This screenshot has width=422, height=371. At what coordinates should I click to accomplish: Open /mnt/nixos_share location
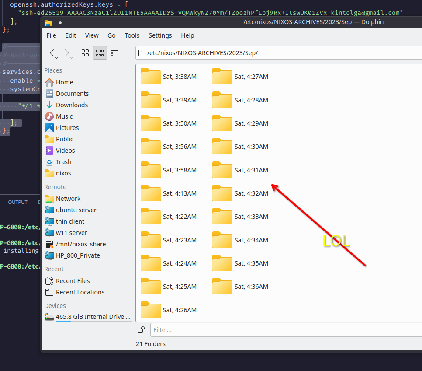click(x=87, y=244)
